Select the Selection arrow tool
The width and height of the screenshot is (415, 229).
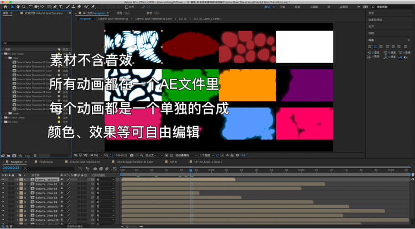[x=13, y=7]
